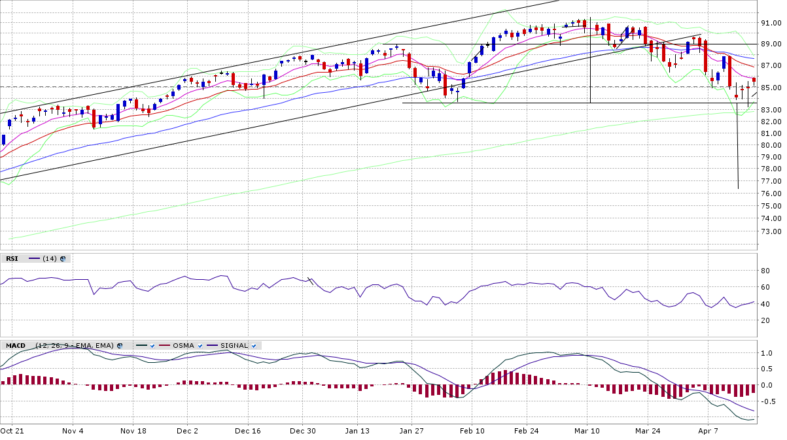Select the Mar 10 date axis marker
The image size is (787, 440).
(x=587, y=431)
